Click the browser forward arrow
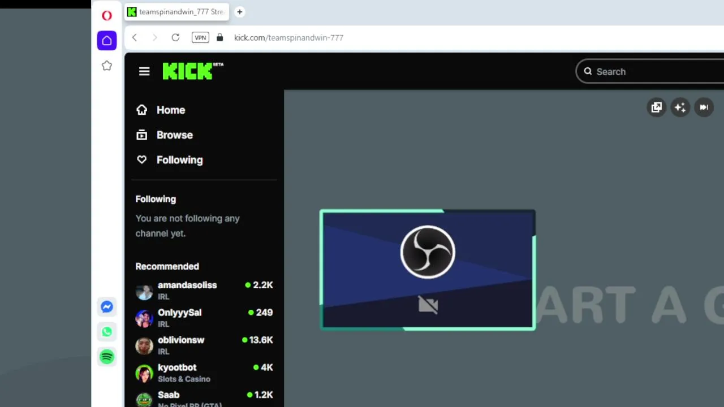 click(155, 37)
